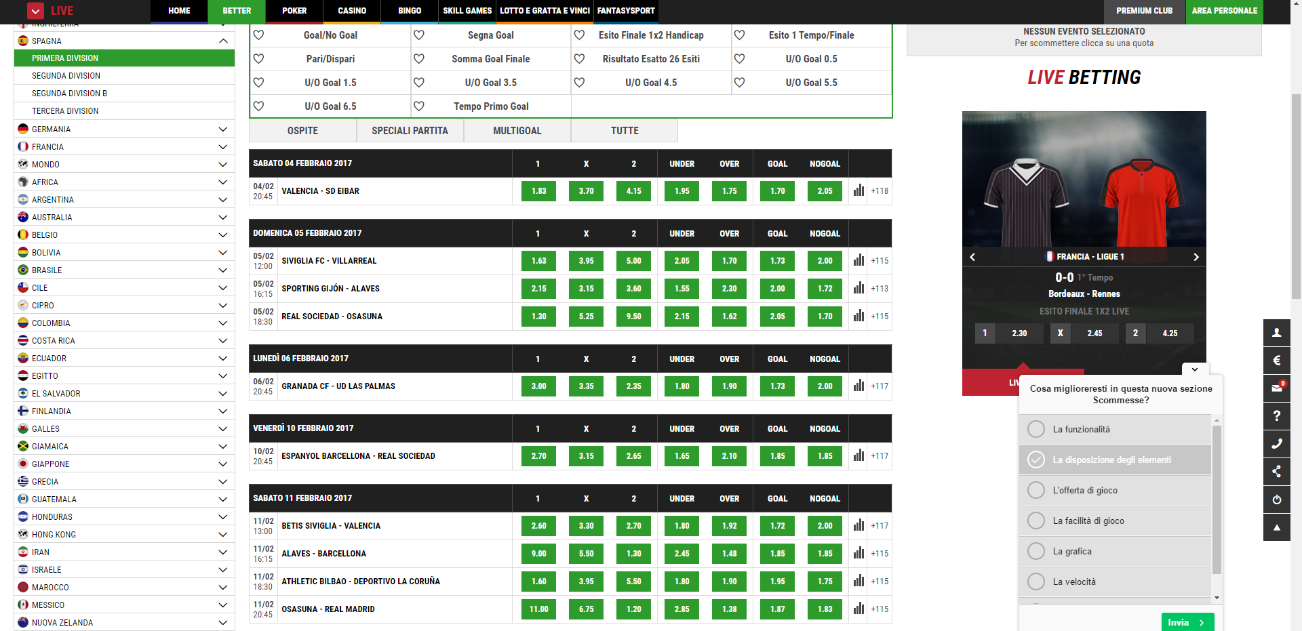The width and height of the screenshot is (1302, 631).
Task: Favorite the Goal/No Goal market heart
Action: tap(258, 35)
